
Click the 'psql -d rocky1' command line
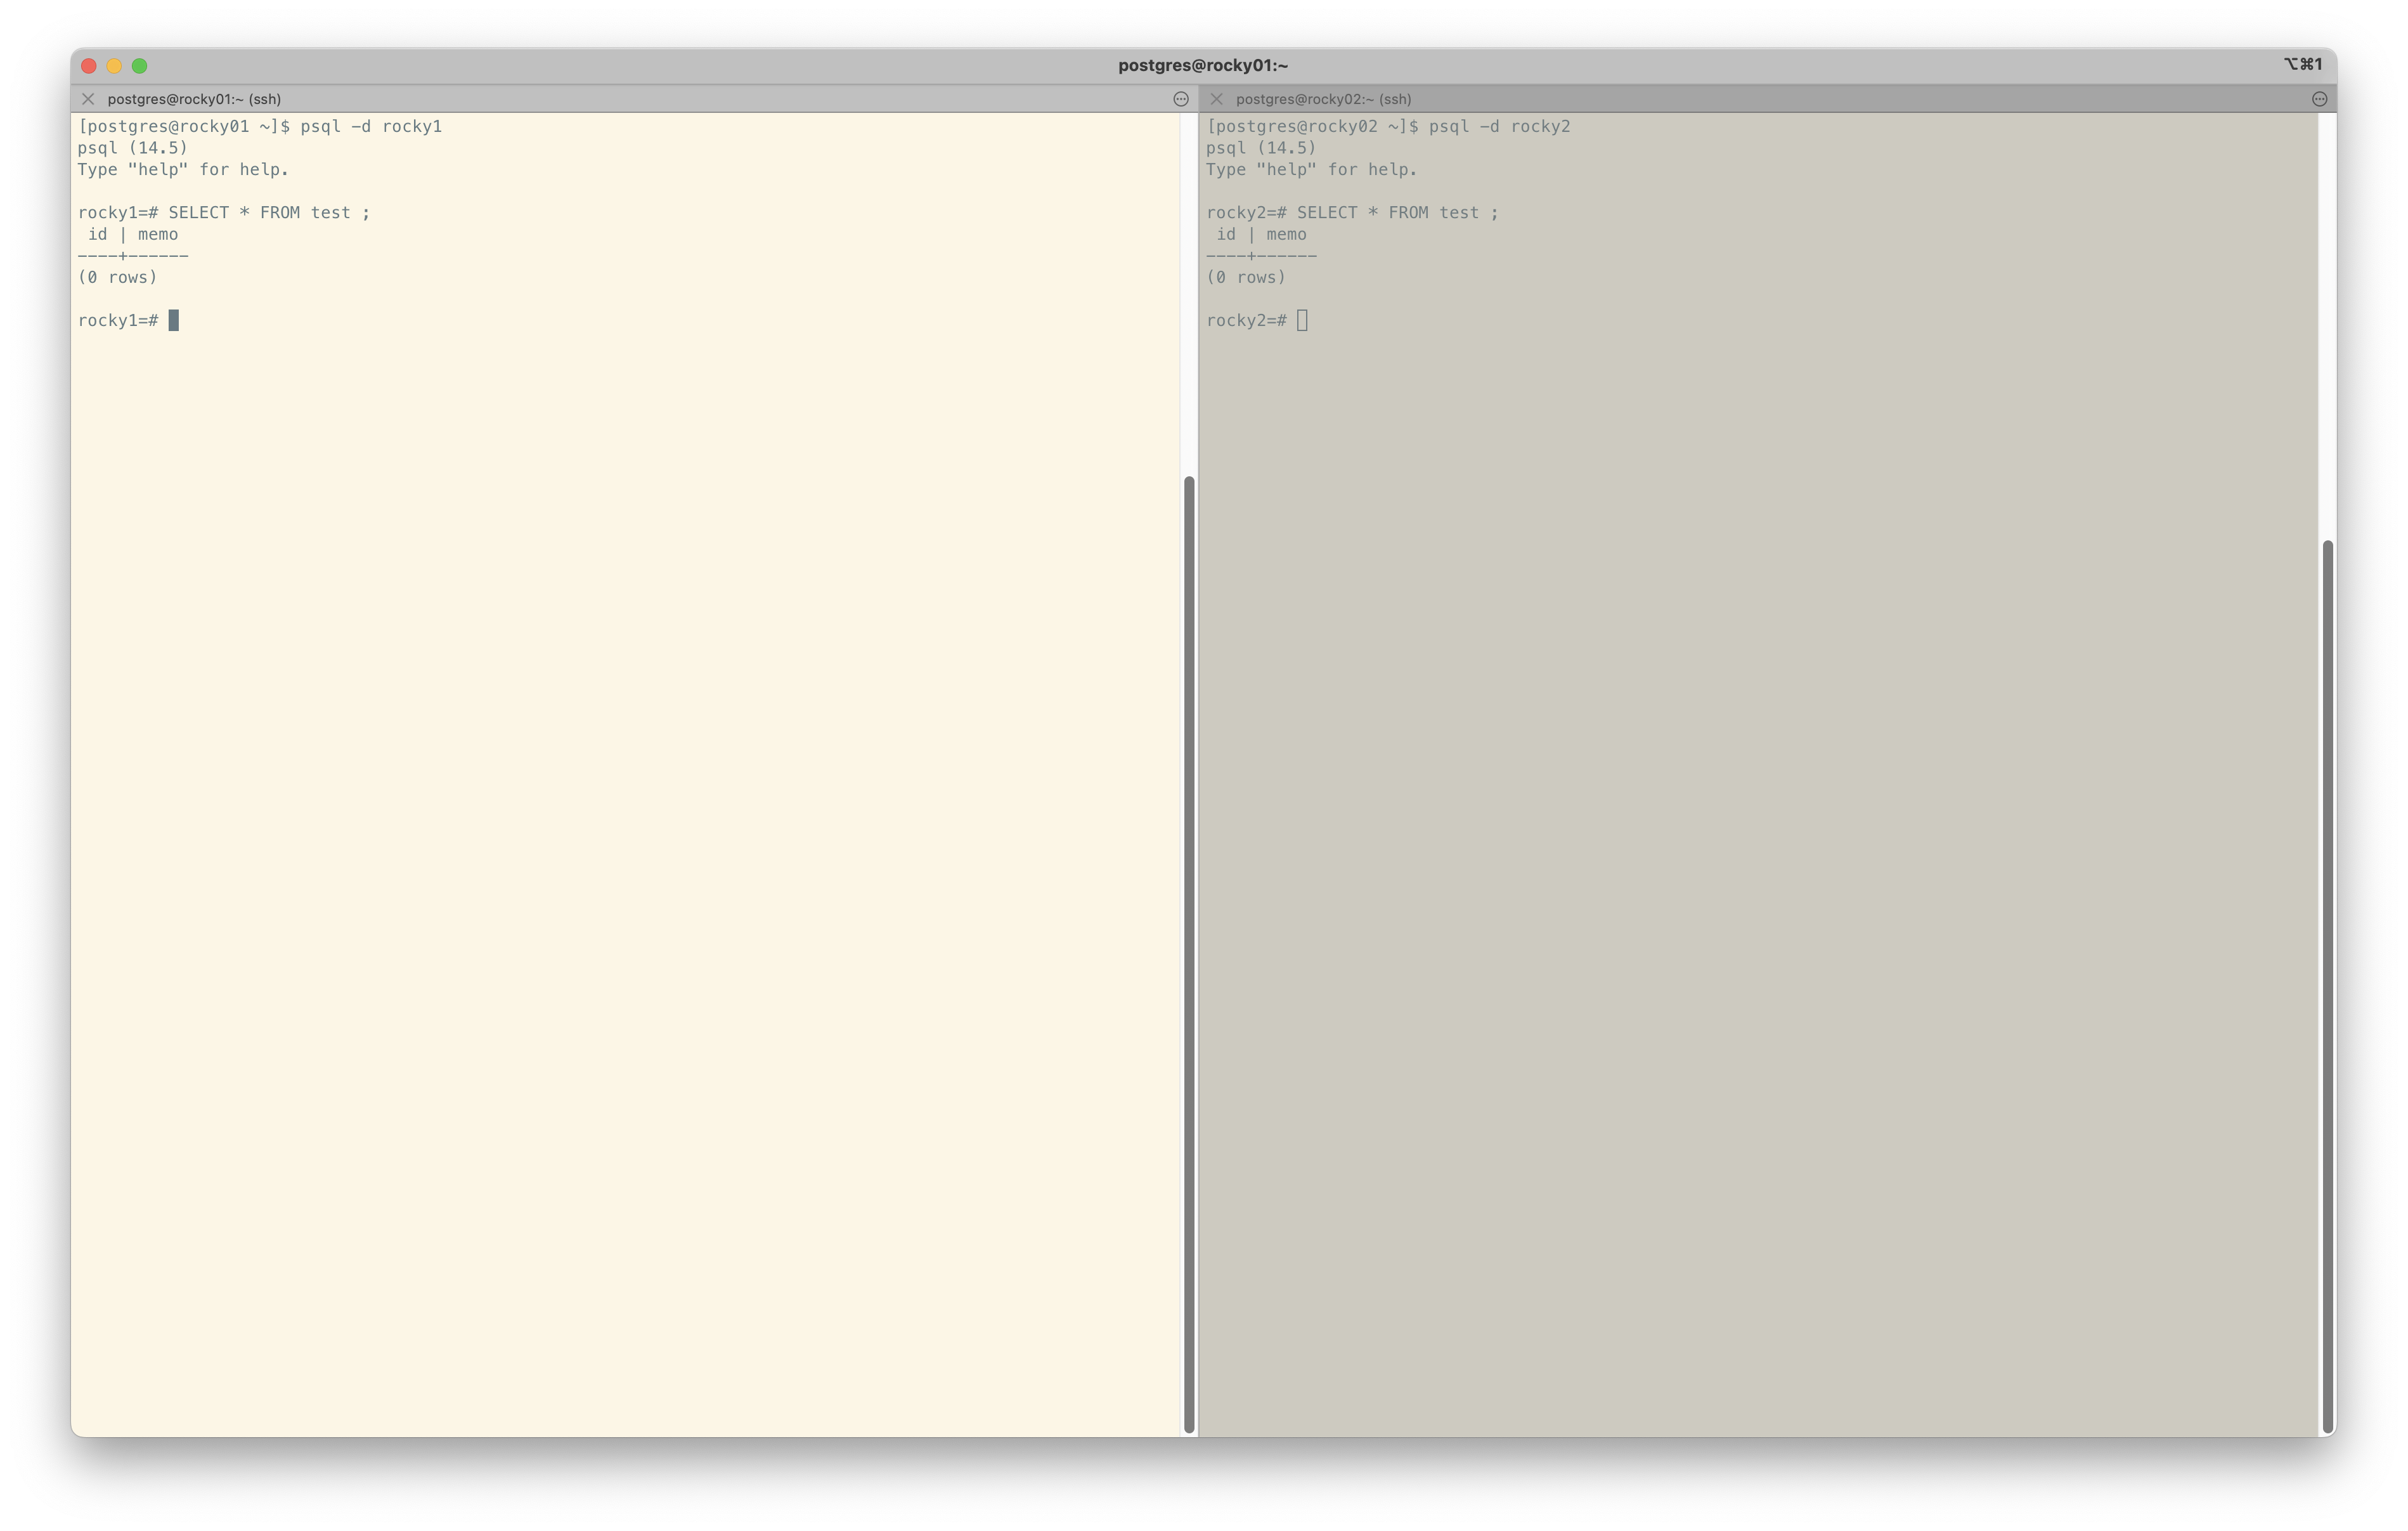[x=370, y=127]
